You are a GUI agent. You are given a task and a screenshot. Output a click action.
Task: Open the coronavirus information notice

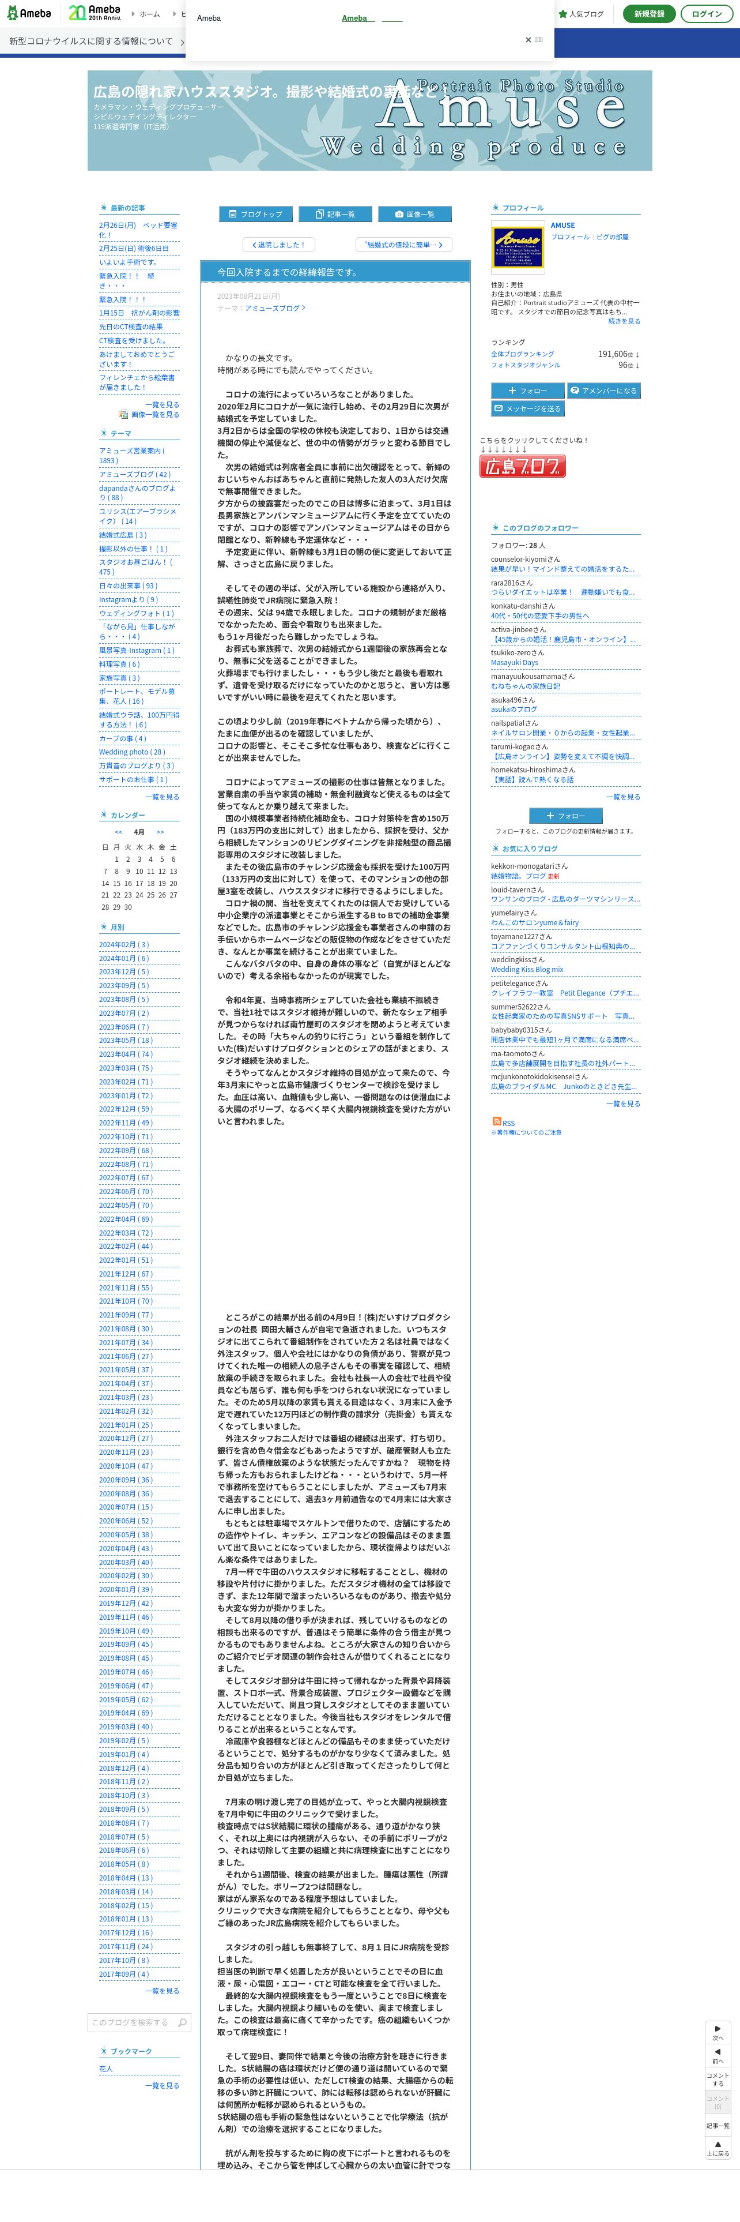96,40
